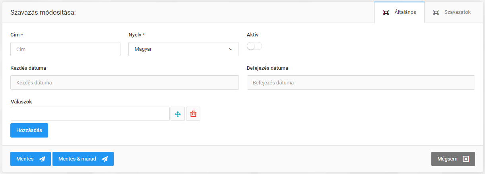Viewport: 485px width, 174px height.
Task: Click the Kezdés dátuma date field
Action: pos(124,82)
